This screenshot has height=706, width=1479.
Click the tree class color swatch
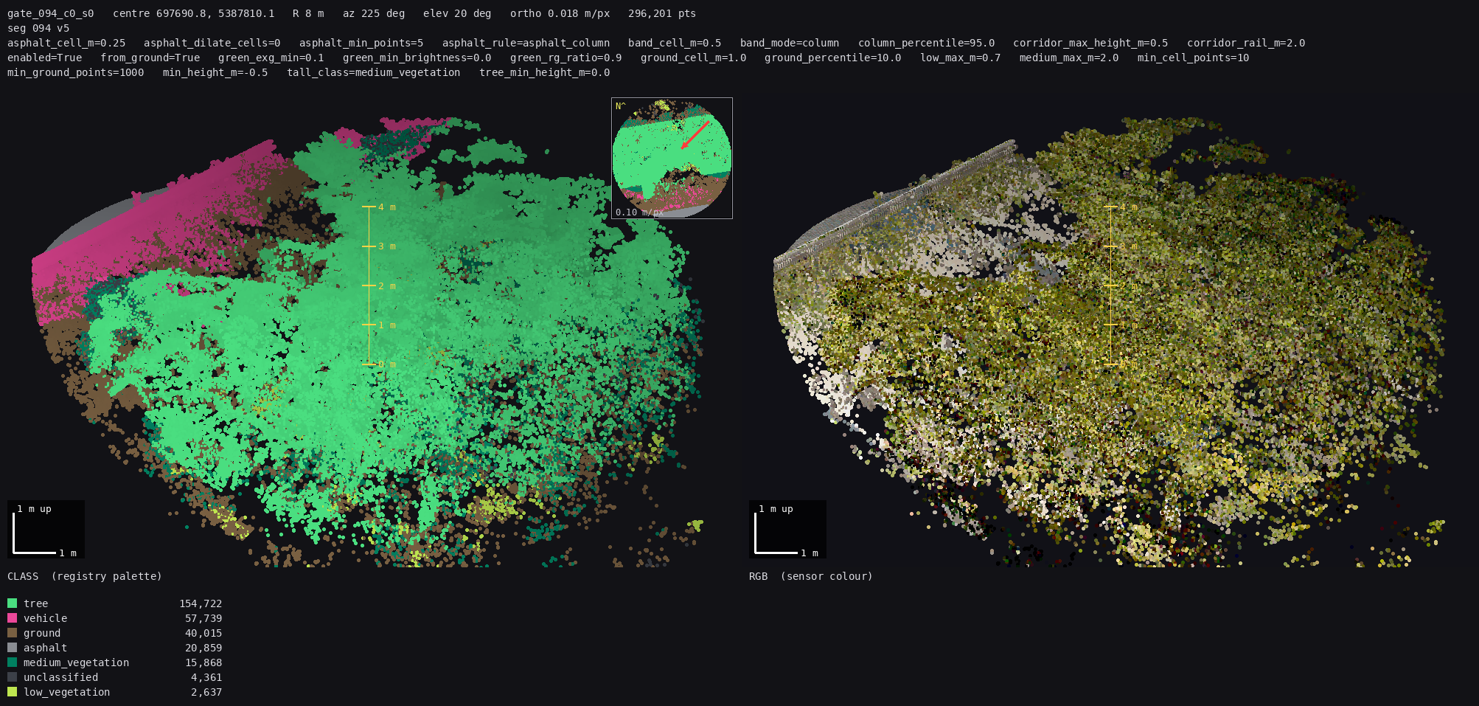(12, 603)
